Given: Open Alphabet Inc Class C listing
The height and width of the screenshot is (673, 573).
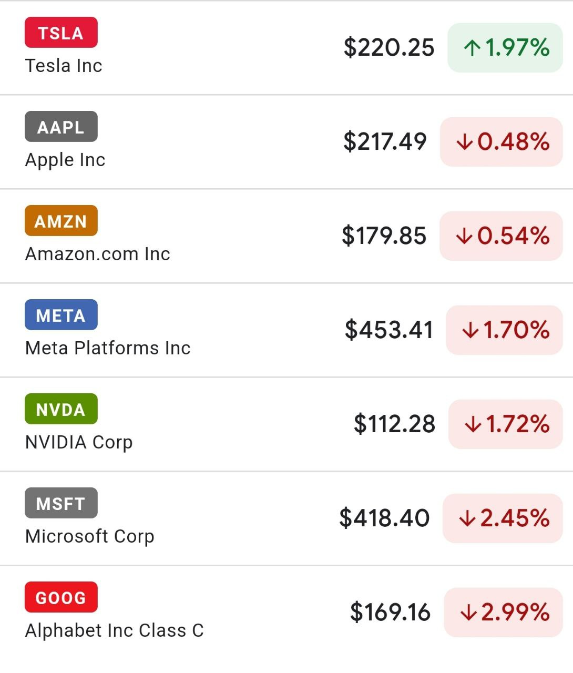Looking at the screenshot, I should point(115,630).
